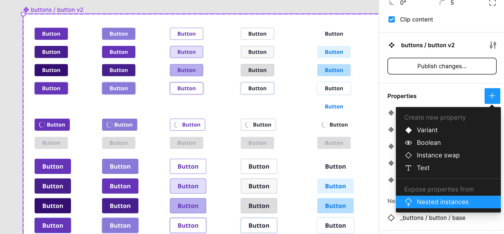Click the plus button next to Properties
504x234 pixels.
492,96
